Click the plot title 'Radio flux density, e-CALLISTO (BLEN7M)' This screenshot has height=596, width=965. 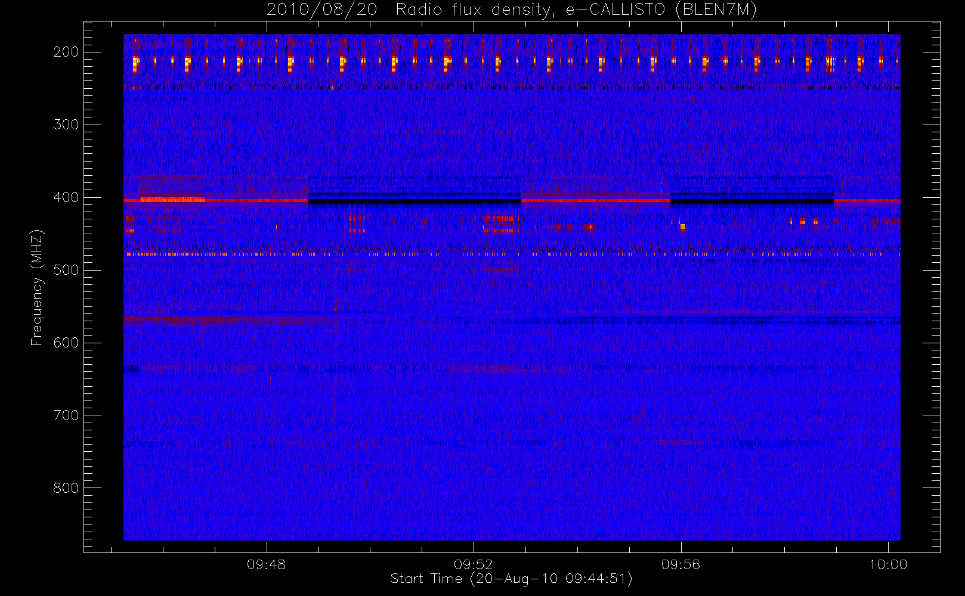coord(576,10)
